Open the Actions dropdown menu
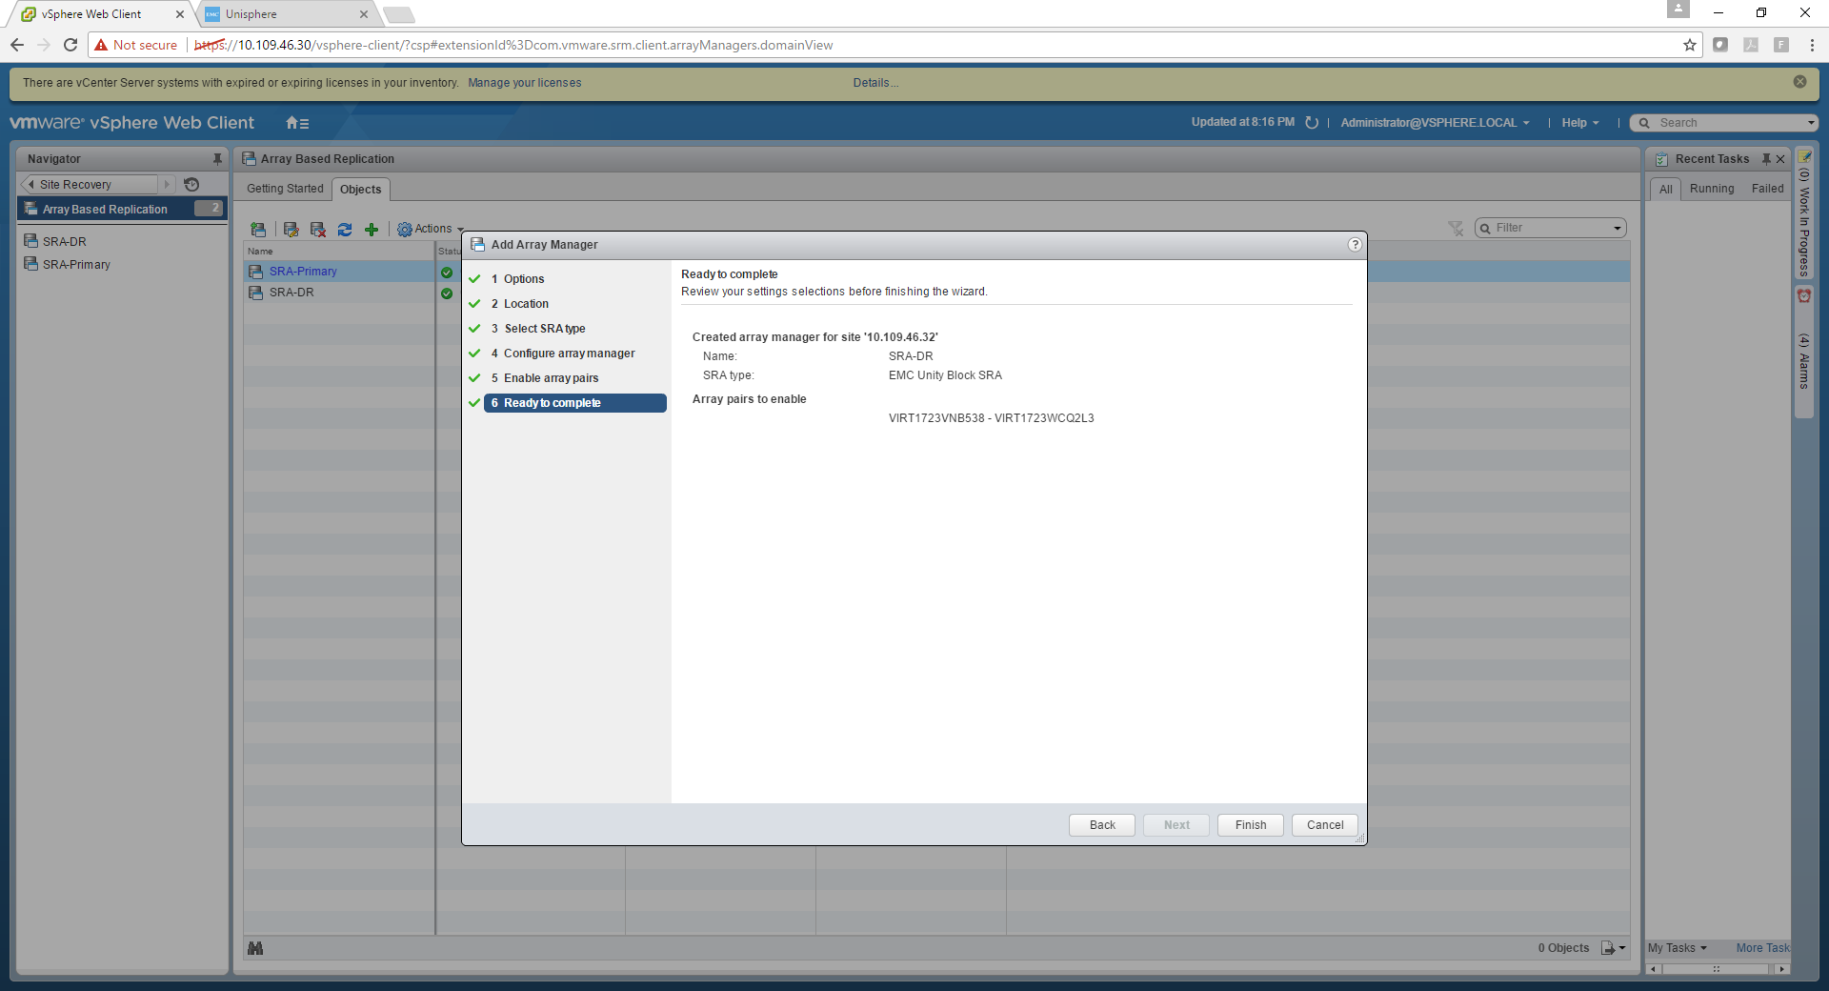Screen dimensions: 1829x991 click(431, 230)
